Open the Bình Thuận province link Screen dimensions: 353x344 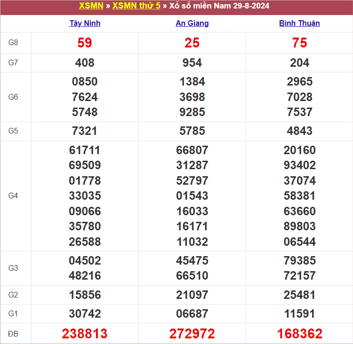coord(299,23)
